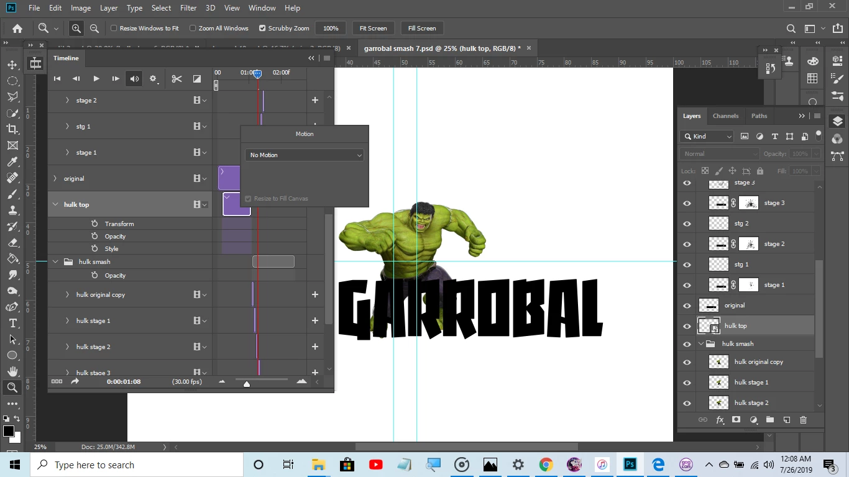Add media to 'hulk stage 1' track

point(315,320)
